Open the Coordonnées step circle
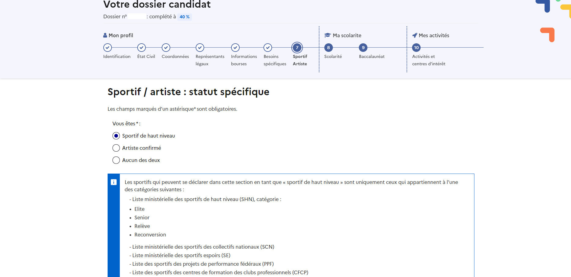This screenshot has height=277, width=571. [166, 48]
